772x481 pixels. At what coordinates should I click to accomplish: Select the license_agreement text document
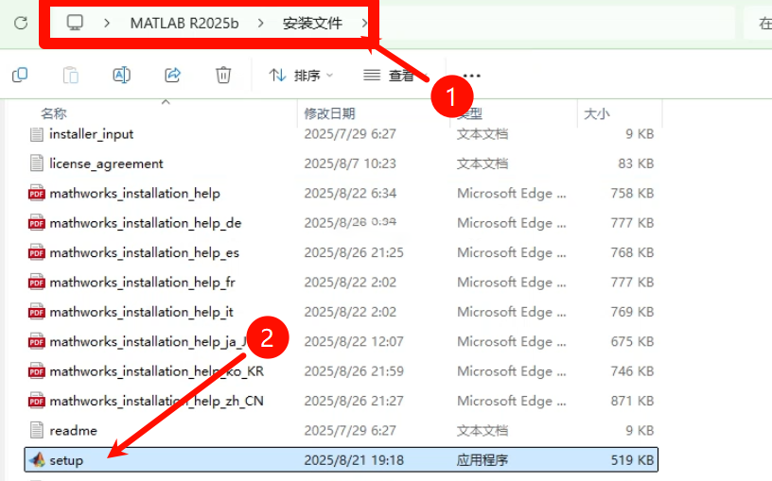(341, 163)
